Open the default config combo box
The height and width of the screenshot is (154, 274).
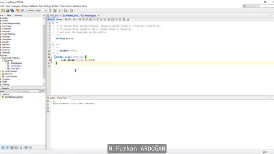[37, 10]
